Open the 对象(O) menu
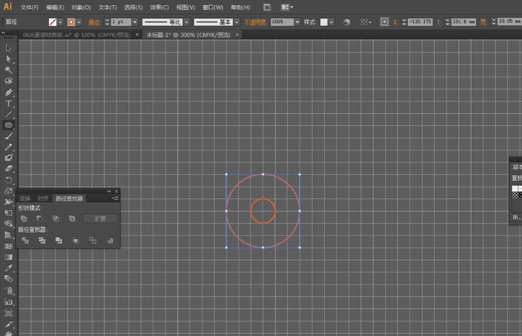Screen dimensions: 522x336 click(81, 7)
